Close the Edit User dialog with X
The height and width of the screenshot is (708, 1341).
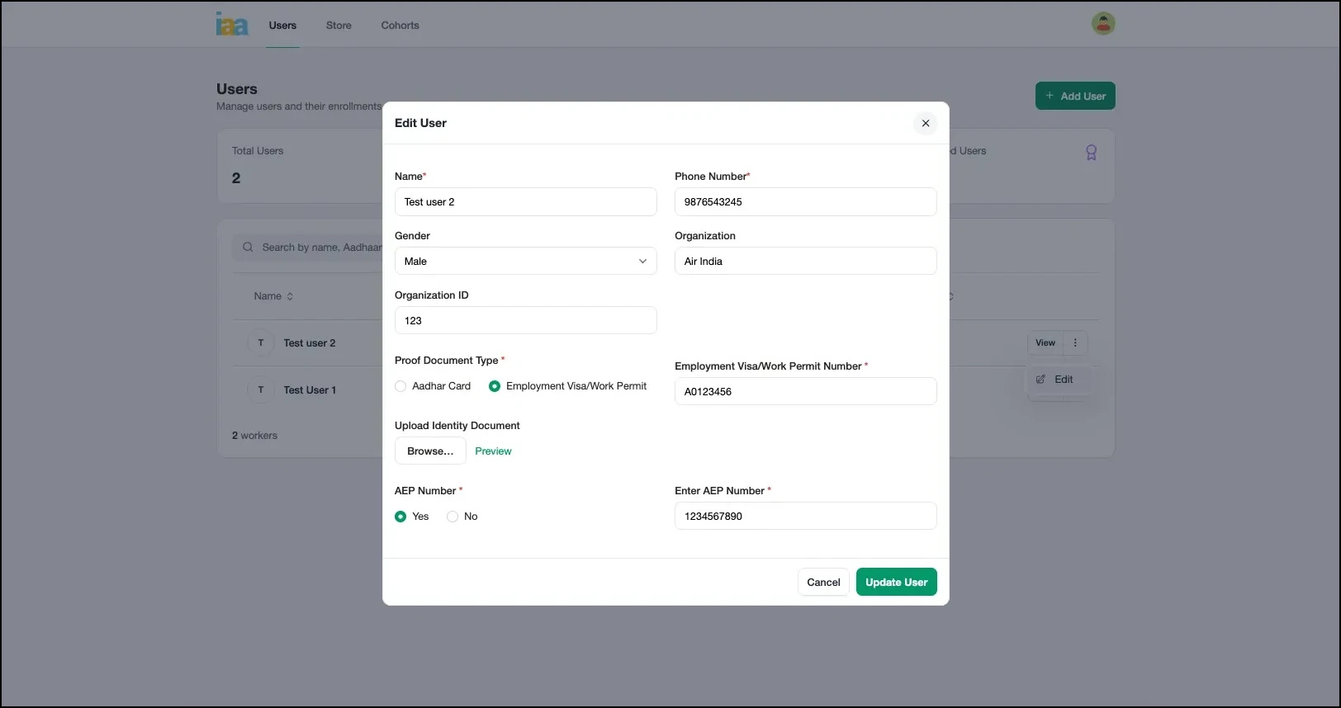pyautogui.click(x=925, y=123)
